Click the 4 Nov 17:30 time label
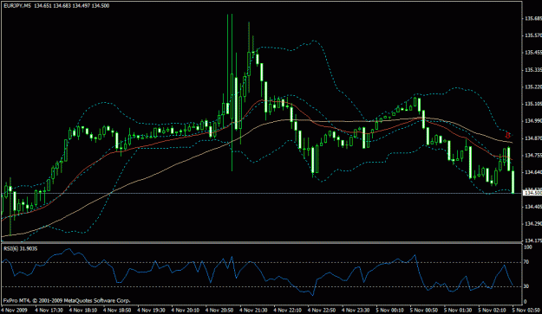This screenshot has width=542, height=314. tap(49, 310)
